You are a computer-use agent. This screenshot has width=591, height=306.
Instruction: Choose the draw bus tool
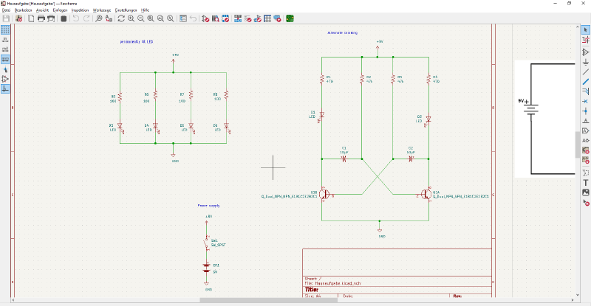click(x=585, y=81)
